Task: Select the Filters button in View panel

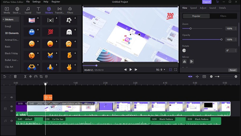Action: (x=223, y=16)
